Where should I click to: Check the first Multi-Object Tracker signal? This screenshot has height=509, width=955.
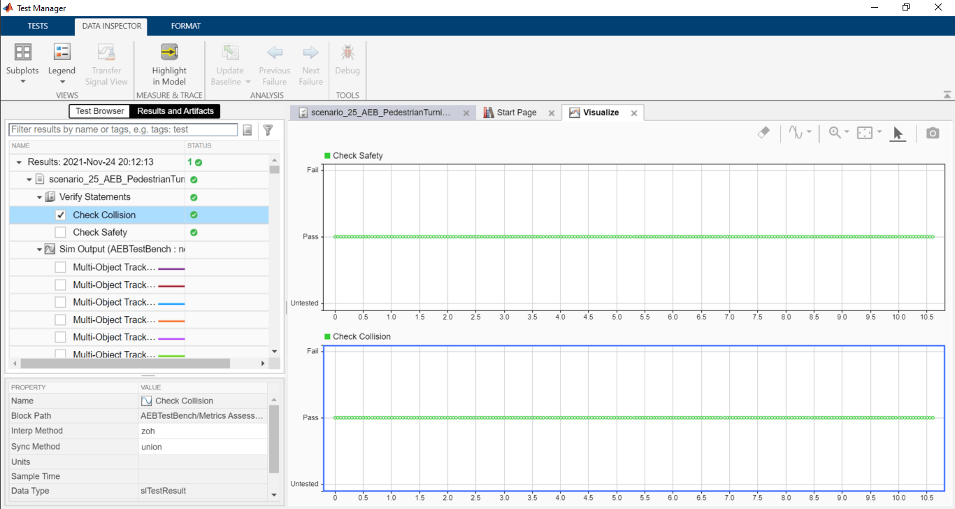coord(61,267)
